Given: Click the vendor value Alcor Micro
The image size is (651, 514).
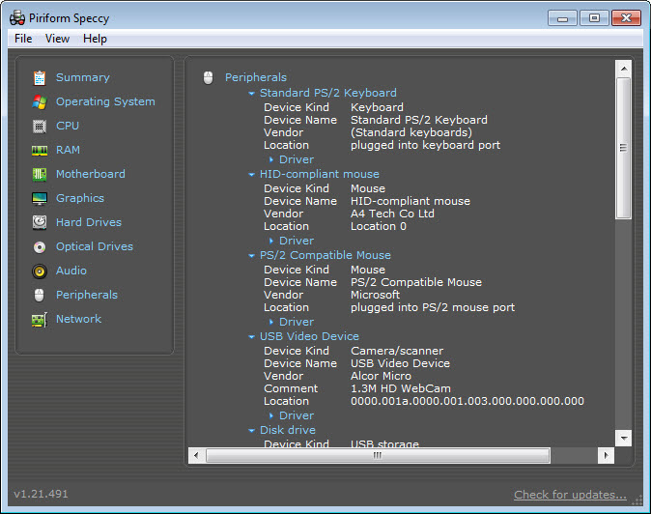Looking at the screenshot, I should tap(382, 376).
